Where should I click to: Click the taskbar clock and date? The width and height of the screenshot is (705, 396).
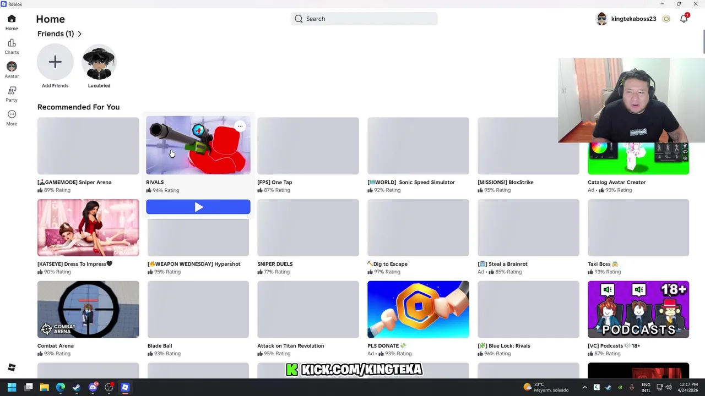click(687, 387)
